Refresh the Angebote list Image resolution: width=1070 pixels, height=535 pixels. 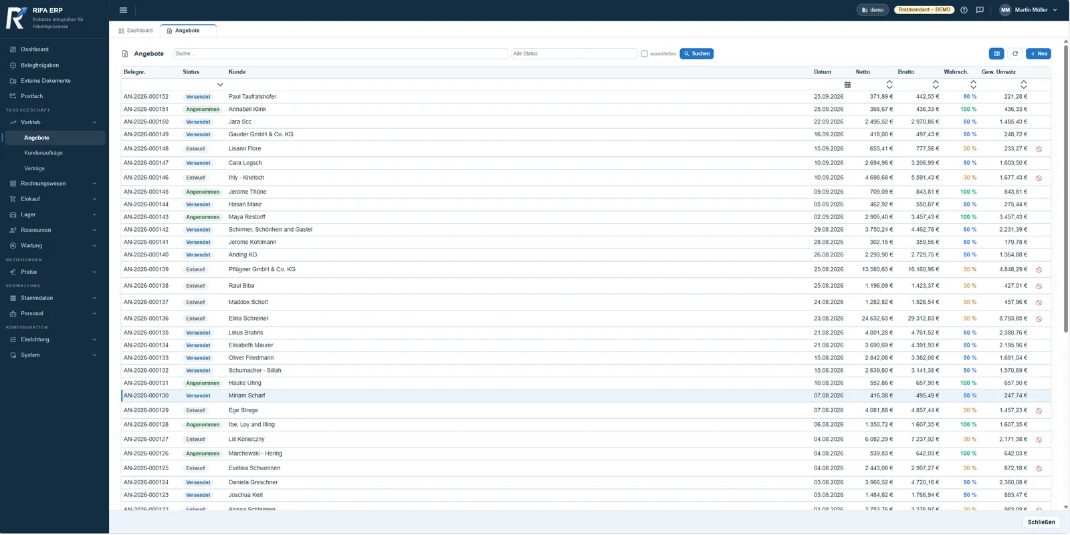1015,53
